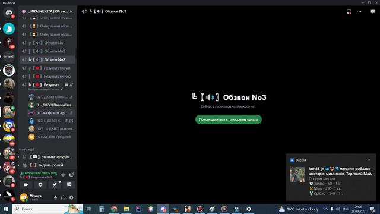Image resolution: width=380 pixels, height=214 pixels.
Task: Select voice channel Обзвон No1
Action: tap(47, 43)
